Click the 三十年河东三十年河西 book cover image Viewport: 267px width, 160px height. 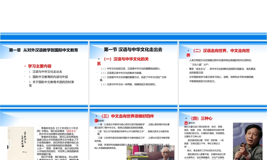pos(21,143)
